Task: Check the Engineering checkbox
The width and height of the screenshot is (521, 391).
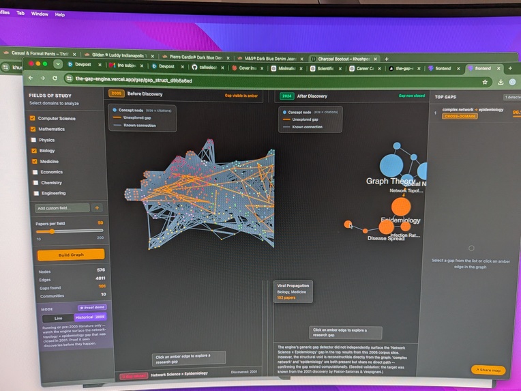Action: tap(36, 193)
